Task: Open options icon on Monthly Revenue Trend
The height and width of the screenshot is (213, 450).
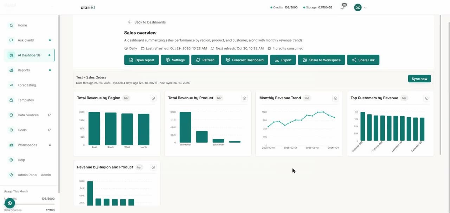Action: coord(335,98)
